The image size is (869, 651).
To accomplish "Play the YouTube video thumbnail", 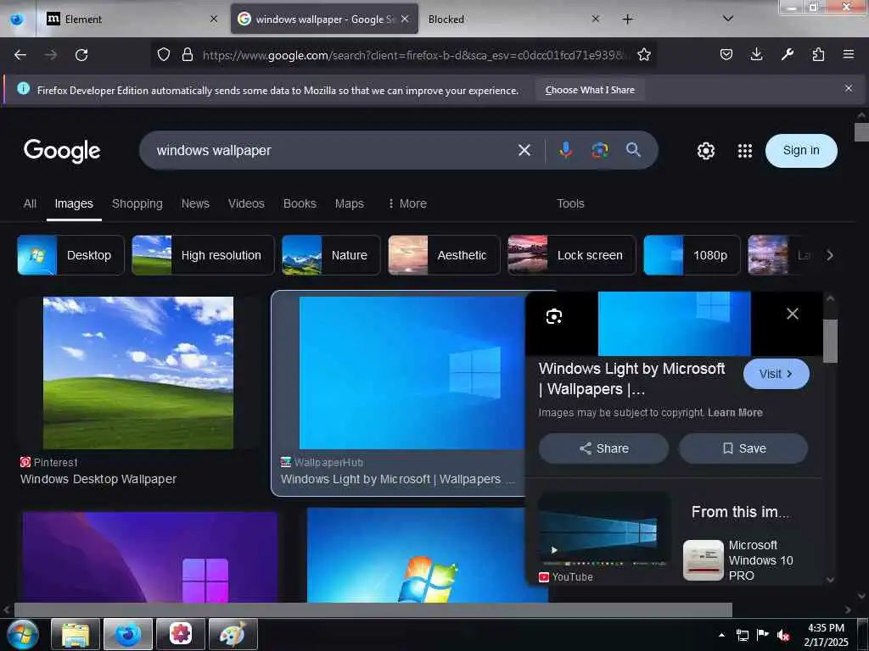I will [604, 531].
